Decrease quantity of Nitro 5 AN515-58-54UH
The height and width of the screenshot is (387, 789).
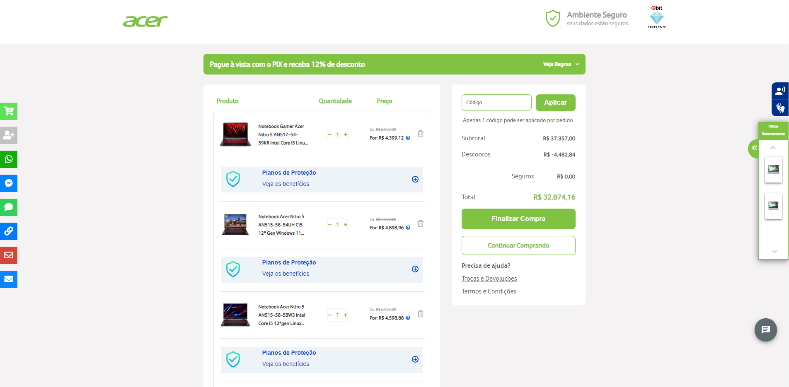pos(330,225)
